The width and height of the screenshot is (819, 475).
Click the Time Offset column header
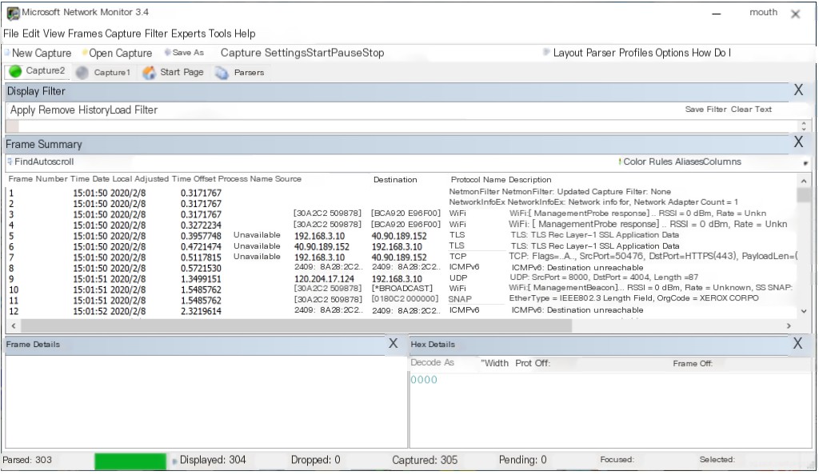(194, 179)
